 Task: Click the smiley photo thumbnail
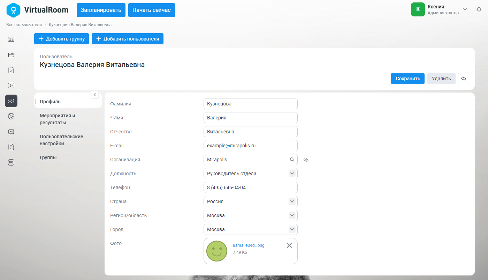[217, 251]
